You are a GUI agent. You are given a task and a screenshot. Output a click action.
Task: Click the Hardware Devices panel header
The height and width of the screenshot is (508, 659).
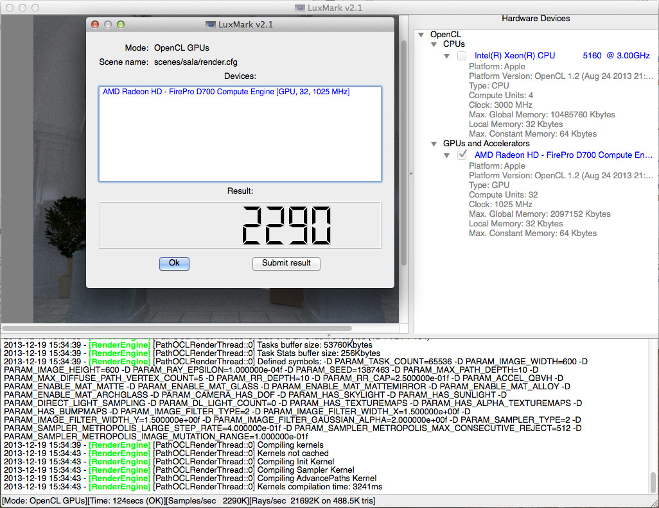(x=536, y=19)
